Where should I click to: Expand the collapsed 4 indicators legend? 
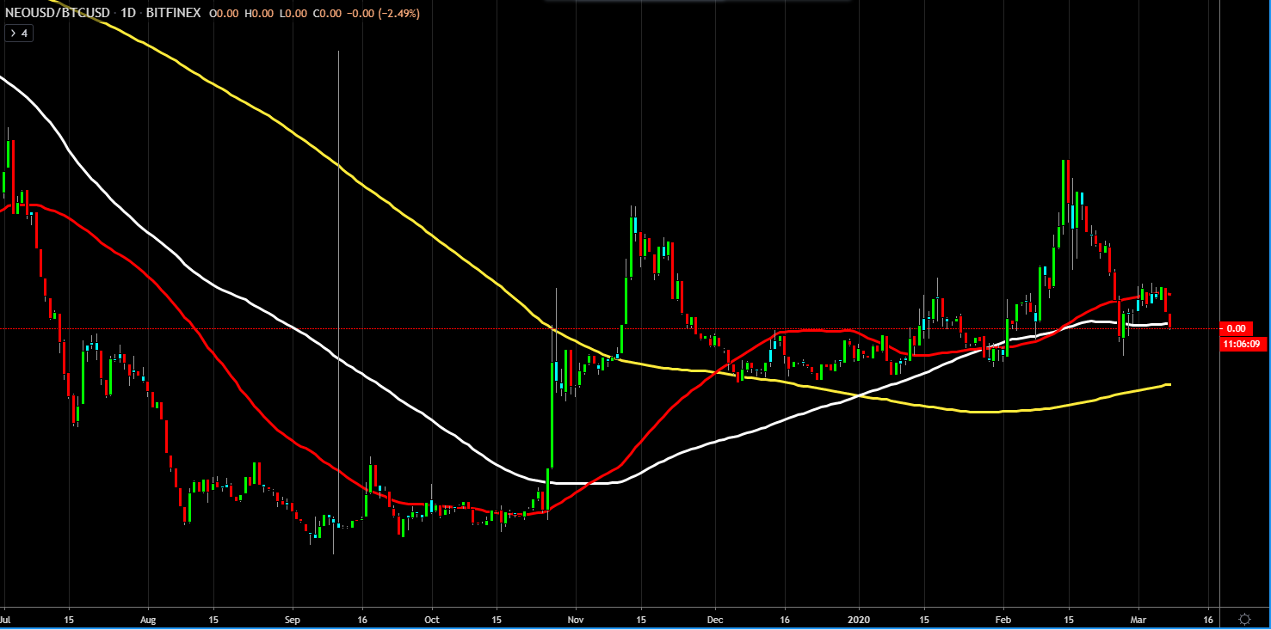point(18,34)
